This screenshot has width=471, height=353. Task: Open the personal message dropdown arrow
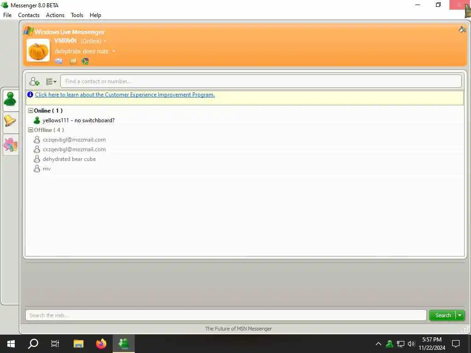pos(114,51)
